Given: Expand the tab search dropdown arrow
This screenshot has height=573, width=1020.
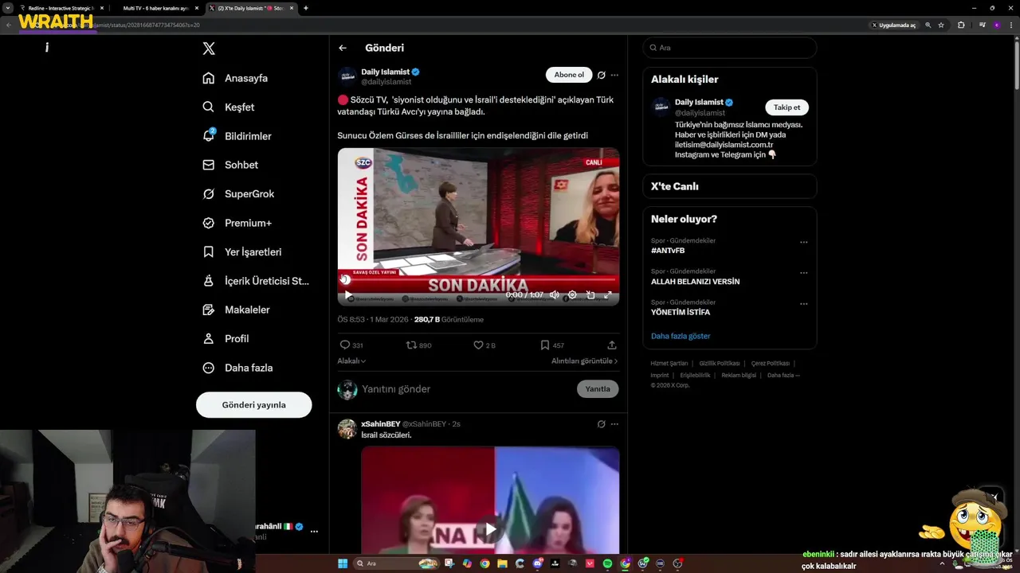Looking at the screenshot, I should coord(7,8).
